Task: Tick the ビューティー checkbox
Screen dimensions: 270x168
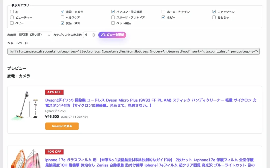Action: 12,17
